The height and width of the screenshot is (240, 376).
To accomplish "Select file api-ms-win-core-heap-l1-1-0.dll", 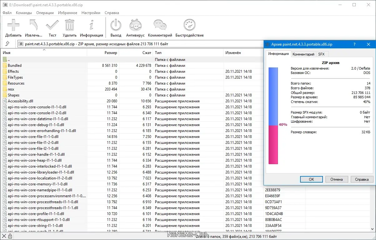I will coord(34,160).
